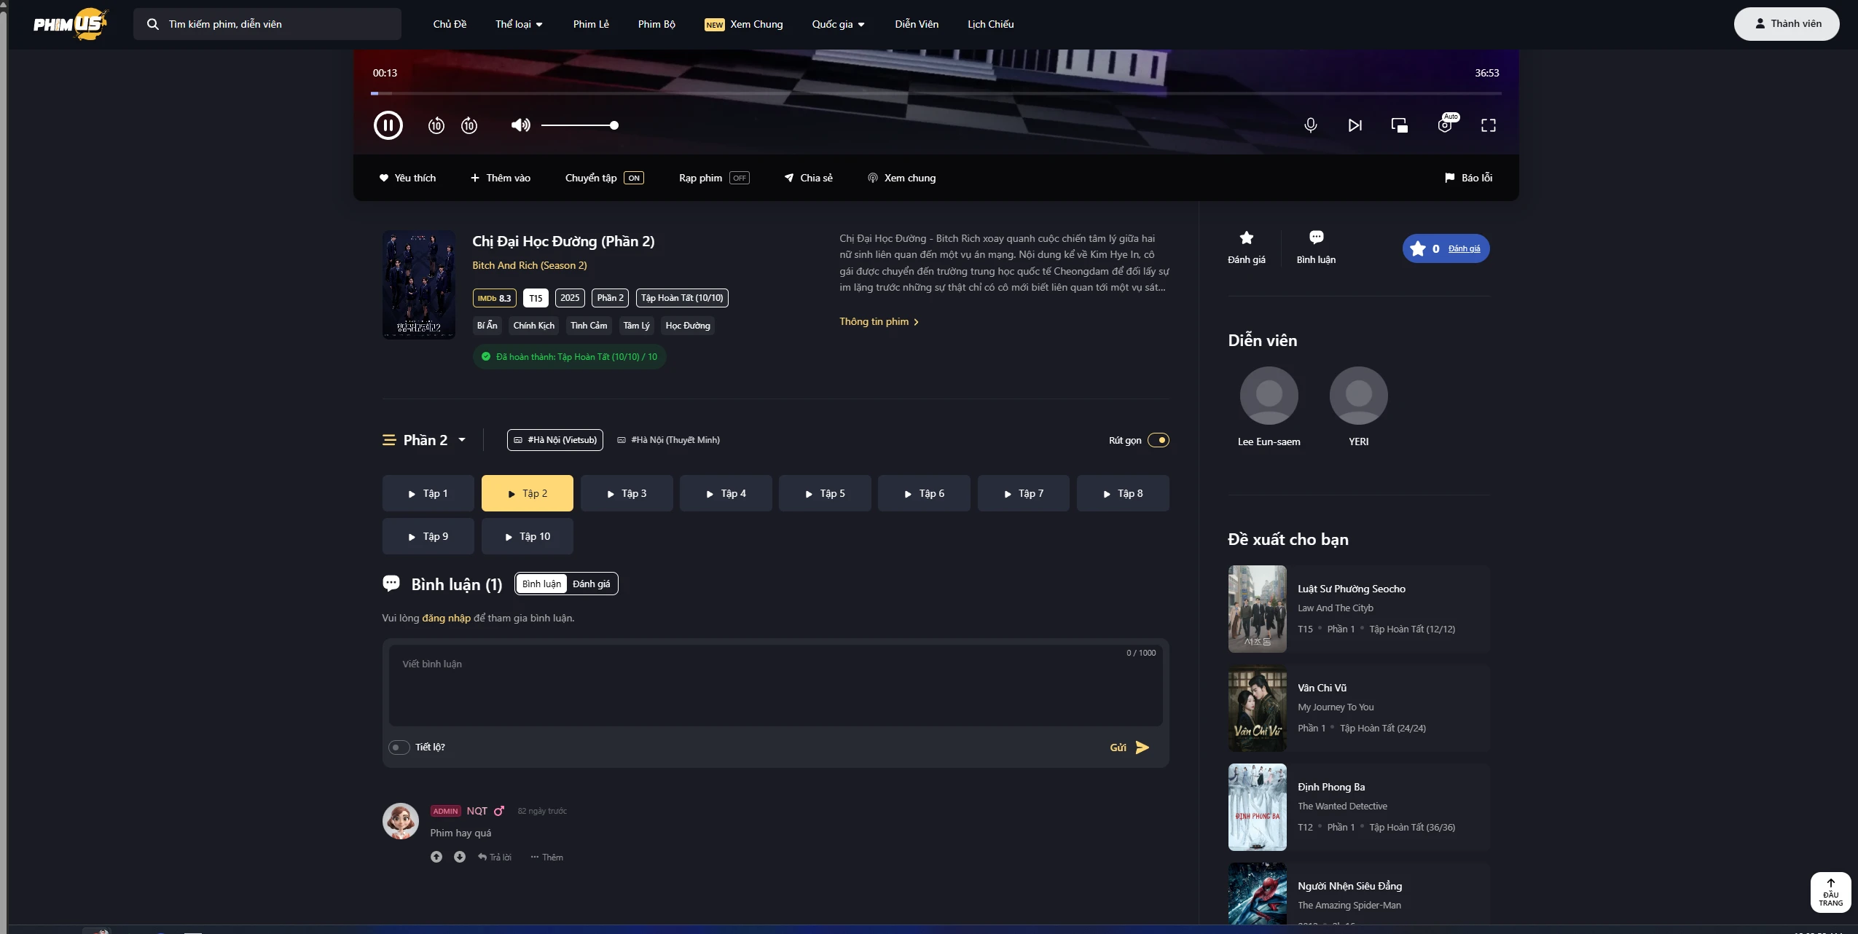Viewport: 1858px width, 934px height.
Task: Upvote the comment by NQT
Action: 436,857
